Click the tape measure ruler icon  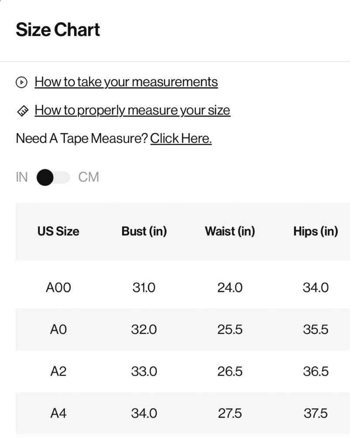tap(22, 111)
